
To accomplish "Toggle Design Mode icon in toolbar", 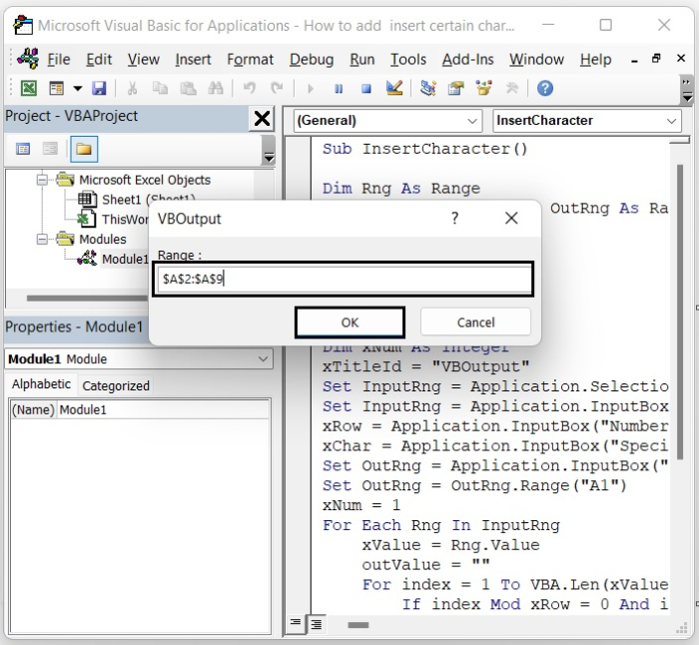I will pyautogui.click(x=393, y=89).
